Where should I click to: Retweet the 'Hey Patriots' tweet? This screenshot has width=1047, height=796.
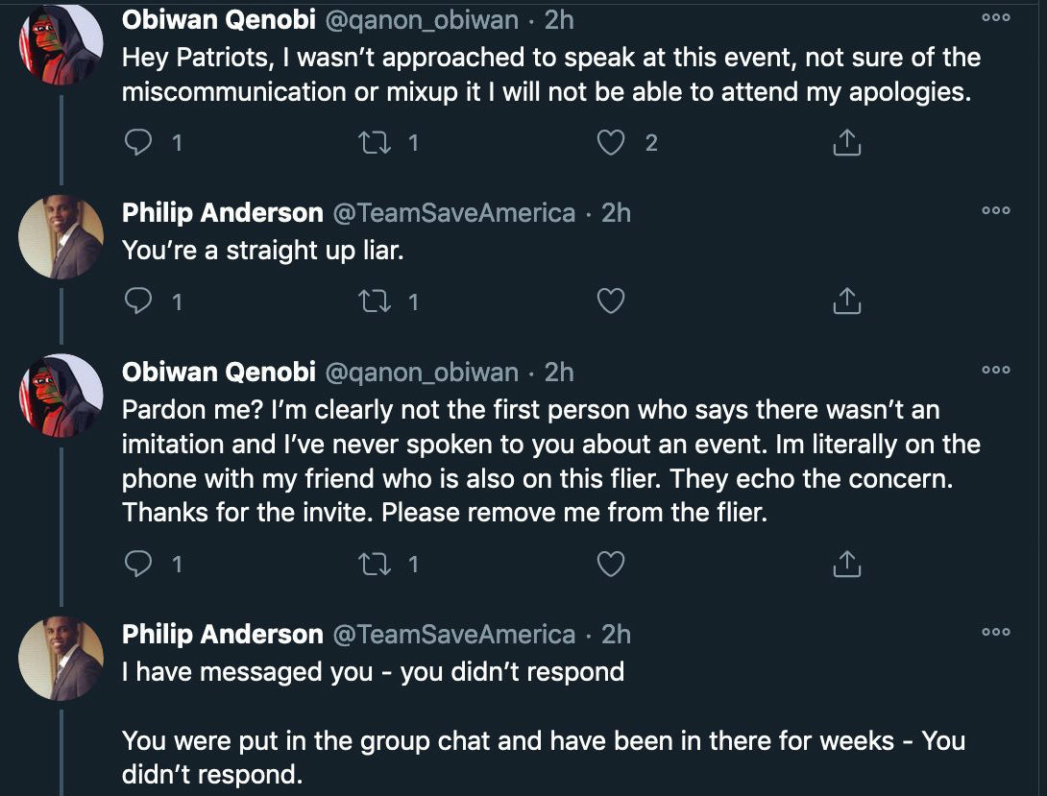[x=376, y=142]
